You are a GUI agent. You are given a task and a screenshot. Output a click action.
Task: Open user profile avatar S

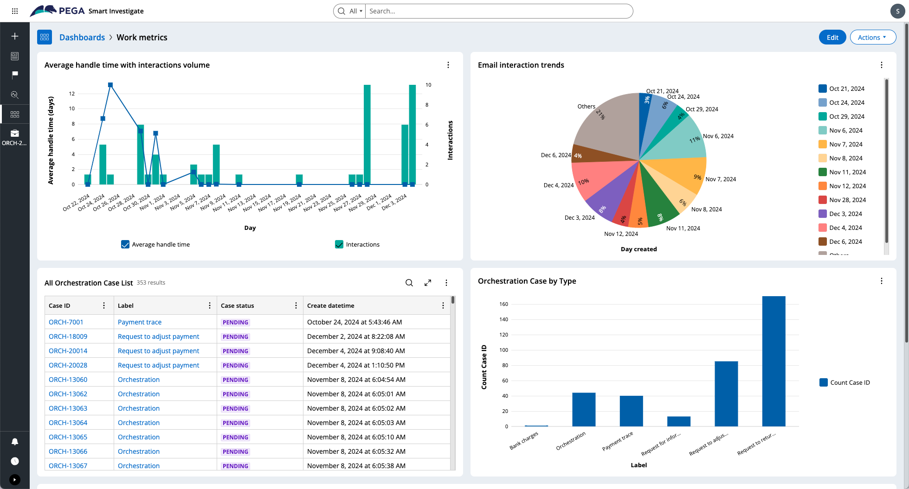tap(897, 11)
